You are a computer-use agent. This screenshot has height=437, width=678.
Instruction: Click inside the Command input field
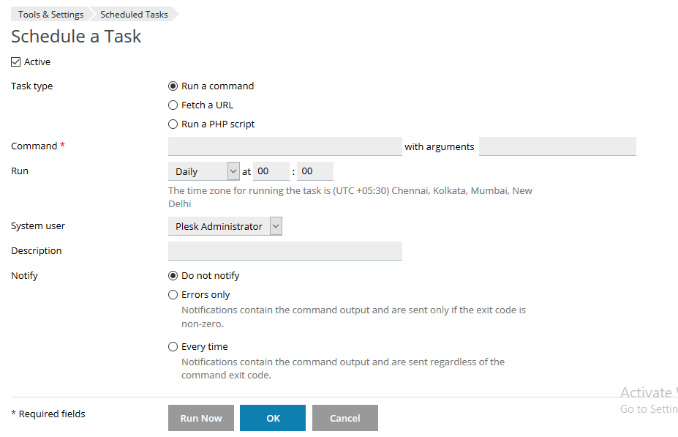285,146
